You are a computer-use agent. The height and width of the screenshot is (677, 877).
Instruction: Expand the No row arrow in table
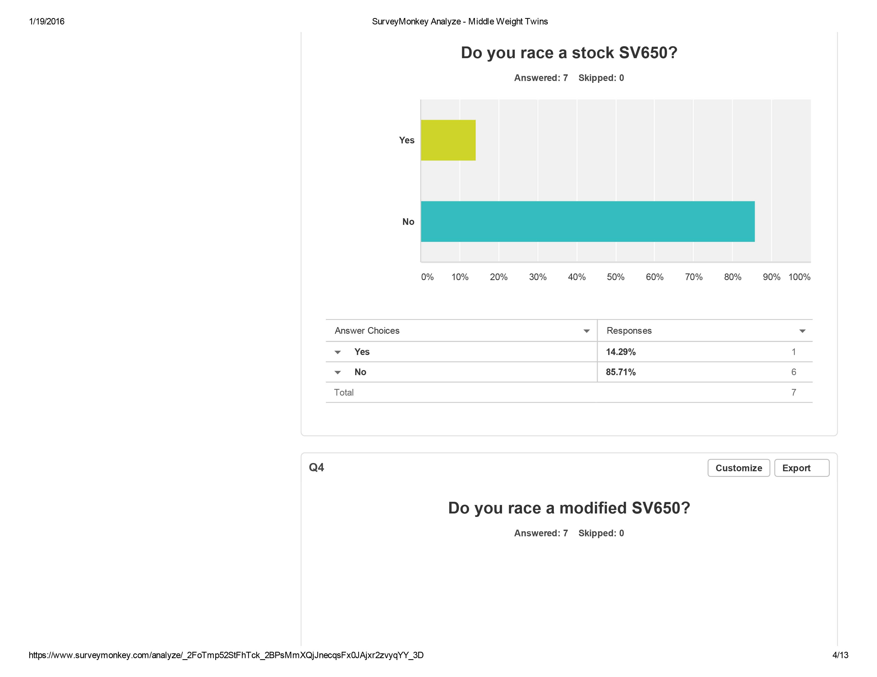[338, 372]
